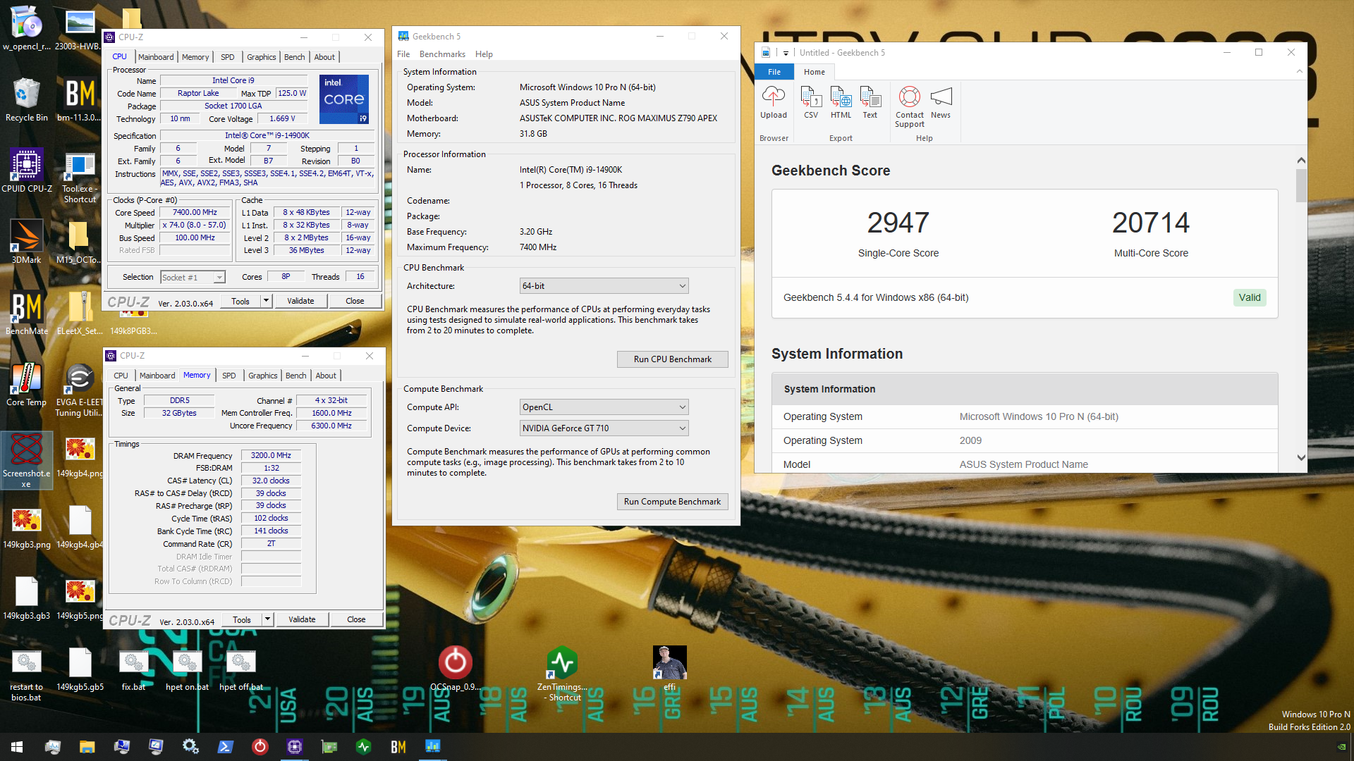Export results using the CSV icon

(811, 103)
